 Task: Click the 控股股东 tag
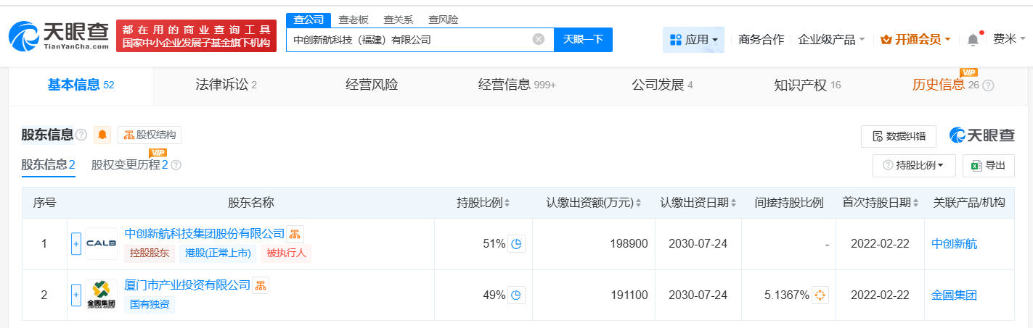[150, 253]
